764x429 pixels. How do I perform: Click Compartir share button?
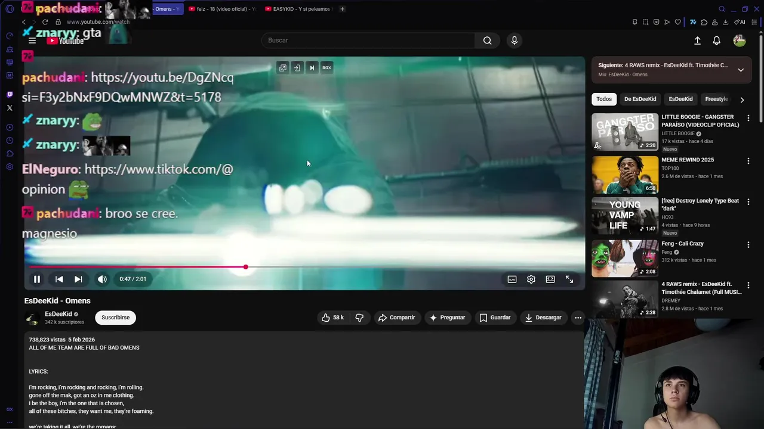pyautogui.click(x=396, y=318)
